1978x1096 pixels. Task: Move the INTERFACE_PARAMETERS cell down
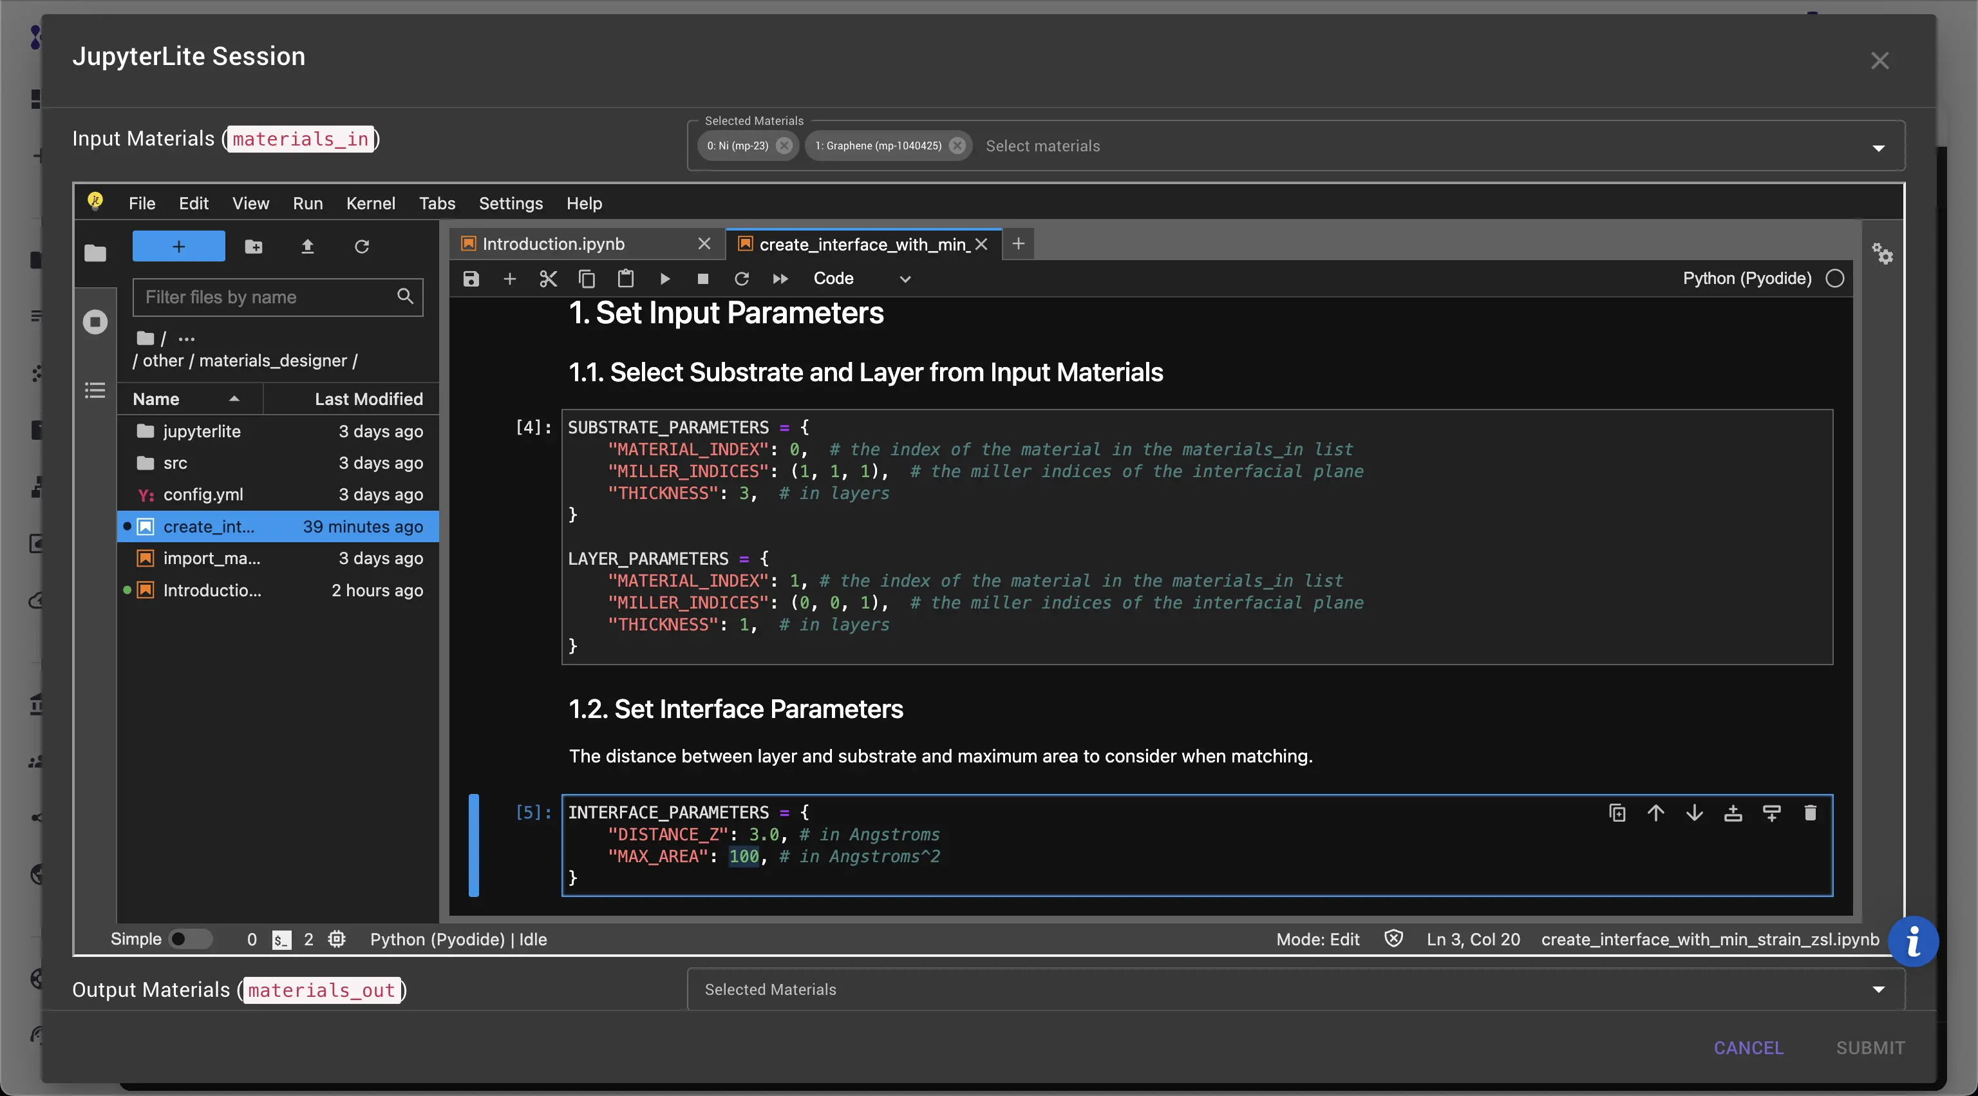(x=1695, y=813)
